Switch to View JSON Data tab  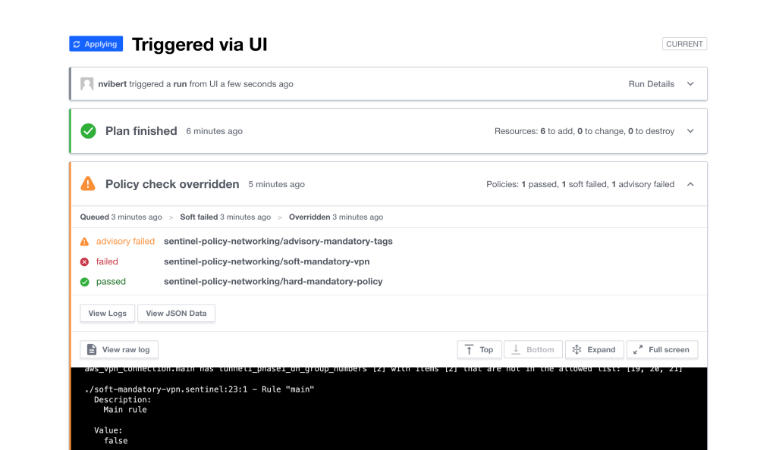tap(176, 313)
